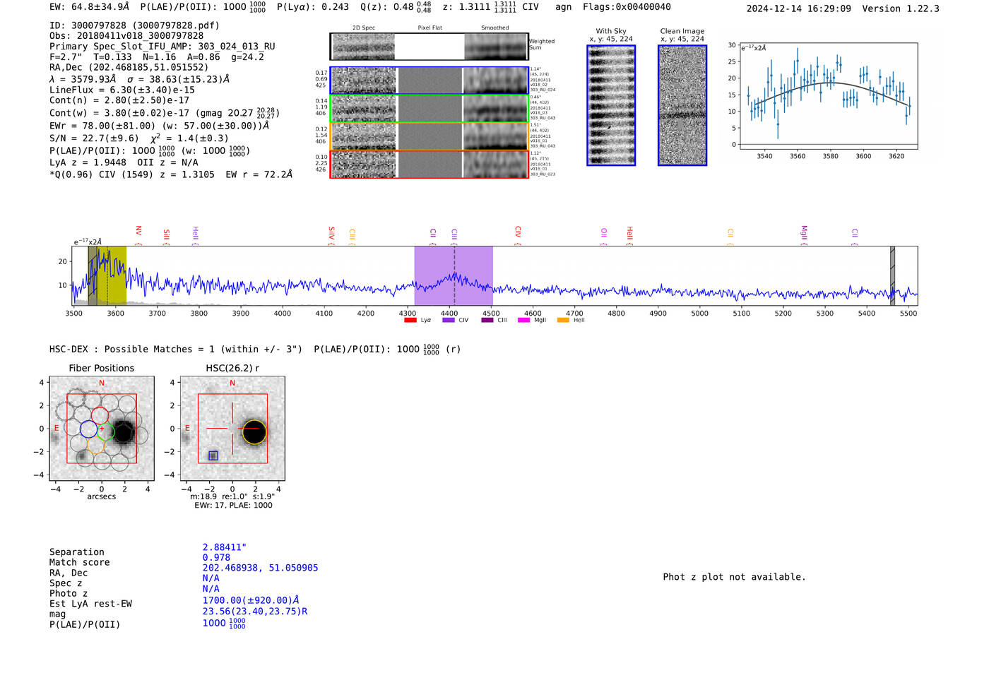Click the blue fiber circle in Fiber Positions
The height and width of the screenshot is (673, 989).
click(x=88, y=429)
